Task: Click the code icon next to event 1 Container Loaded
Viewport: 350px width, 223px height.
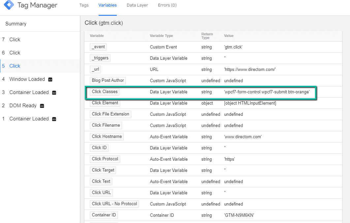Action: click(54, 119)
